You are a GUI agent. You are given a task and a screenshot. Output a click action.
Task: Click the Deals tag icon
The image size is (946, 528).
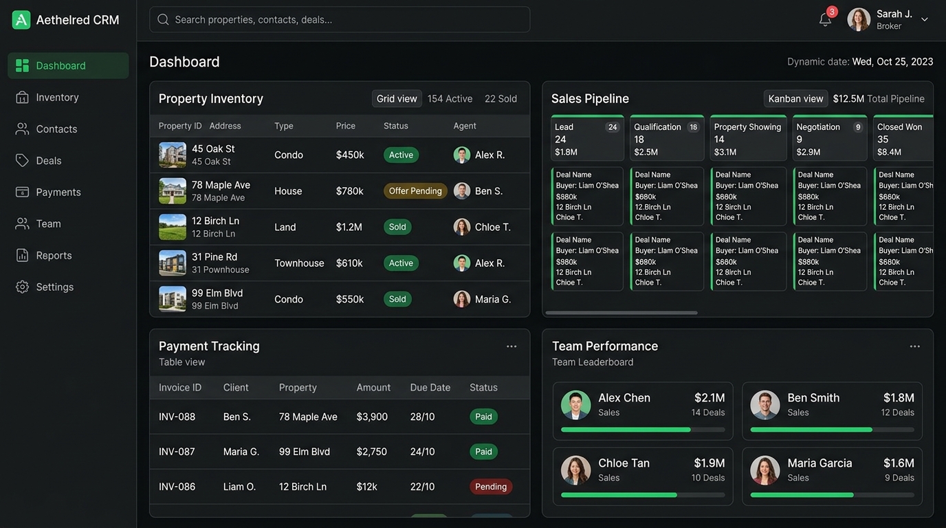pos(22,160)
